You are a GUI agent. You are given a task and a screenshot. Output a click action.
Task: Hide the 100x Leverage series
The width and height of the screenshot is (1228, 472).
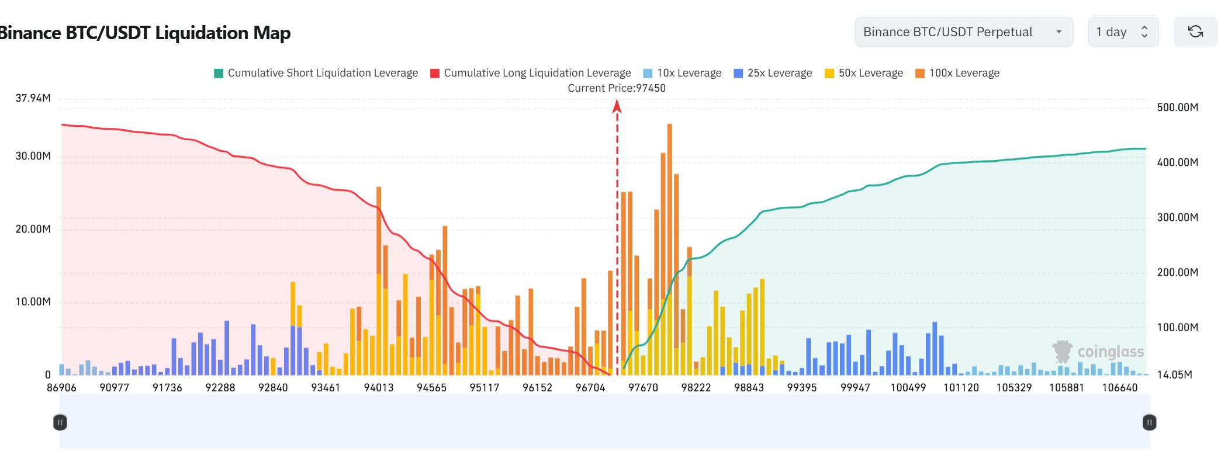(957, 73)
